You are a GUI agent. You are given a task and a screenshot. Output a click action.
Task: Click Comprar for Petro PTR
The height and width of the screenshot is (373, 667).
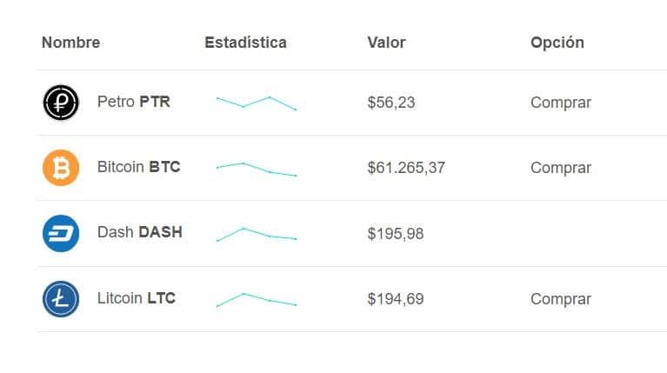[561, 103]
